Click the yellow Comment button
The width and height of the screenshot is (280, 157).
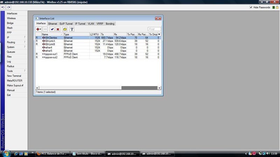point(65,29)
